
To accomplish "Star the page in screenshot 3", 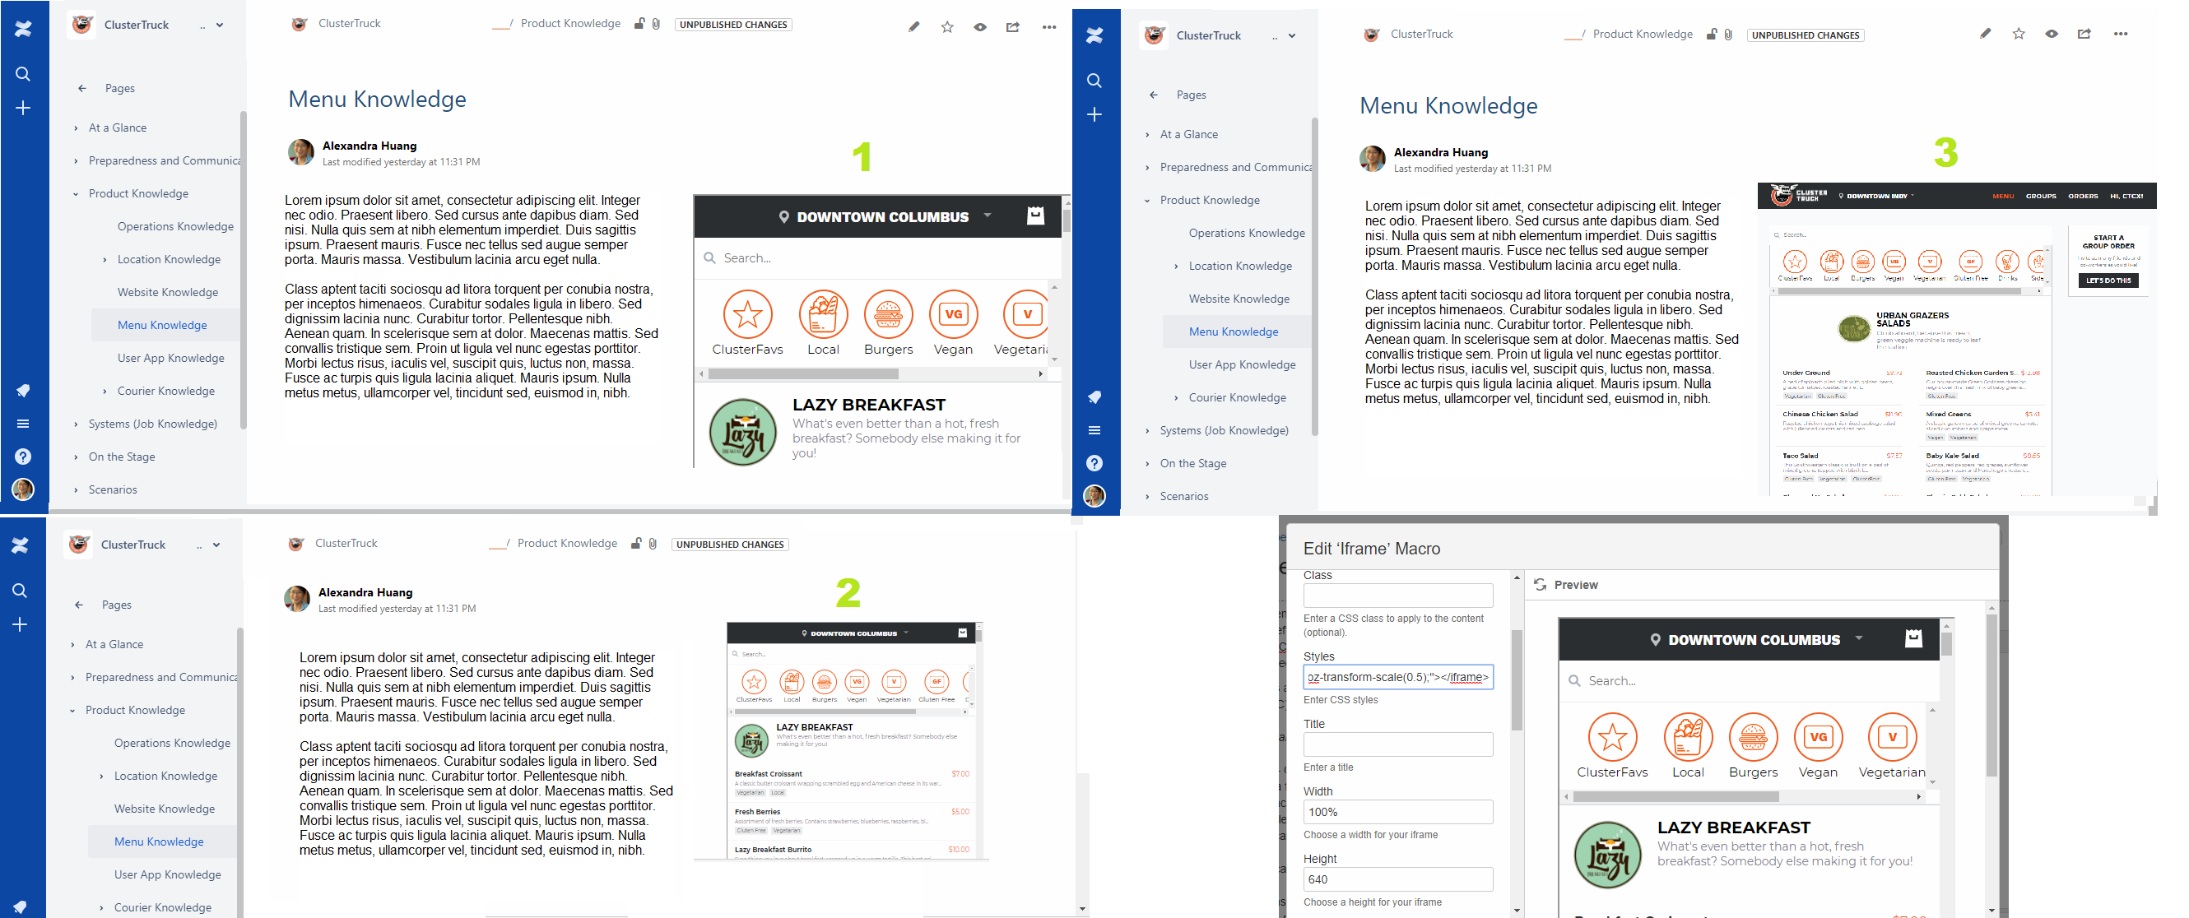I will tap(2019, 34).
